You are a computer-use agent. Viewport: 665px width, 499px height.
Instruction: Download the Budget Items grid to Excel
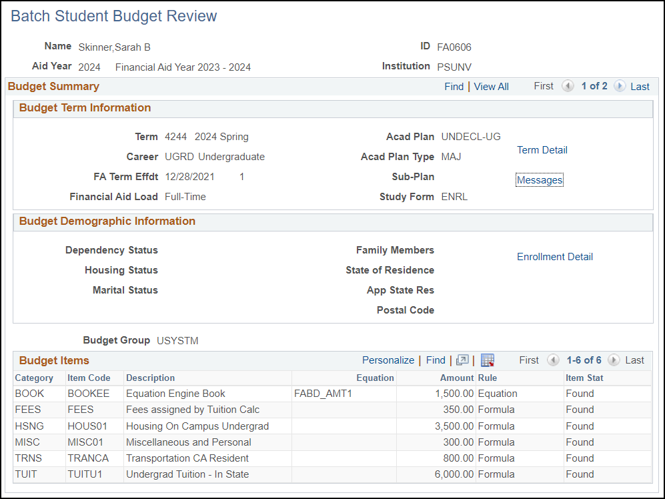pyautogui.click(x=487, y=360)
